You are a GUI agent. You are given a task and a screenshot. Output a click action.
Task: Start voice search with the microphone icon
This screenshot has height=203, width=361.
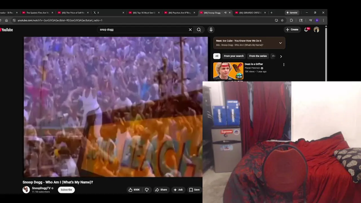211,30
